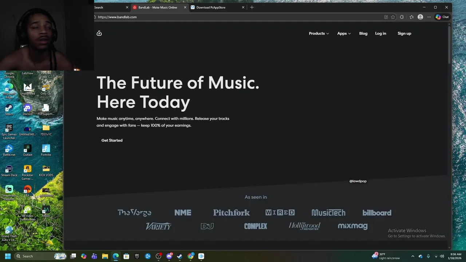Open the Windows Start menu
The width and height of the screenshot is (466, 262).
coord(8,256)
